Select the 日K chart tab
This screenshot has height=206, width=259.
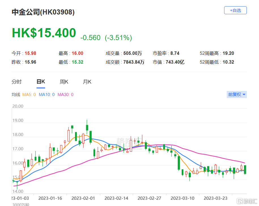[x=41, y=82]
